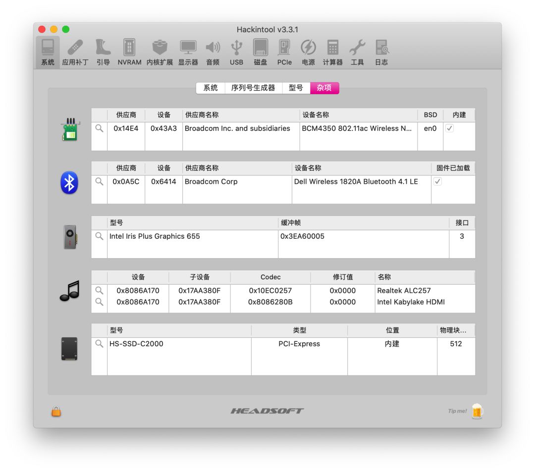Select the en0 BSD cell

coord(430,128)
